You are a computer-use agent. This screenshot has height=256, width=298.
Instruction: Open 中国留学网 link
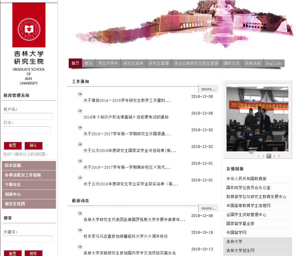[x=236, y=232]
